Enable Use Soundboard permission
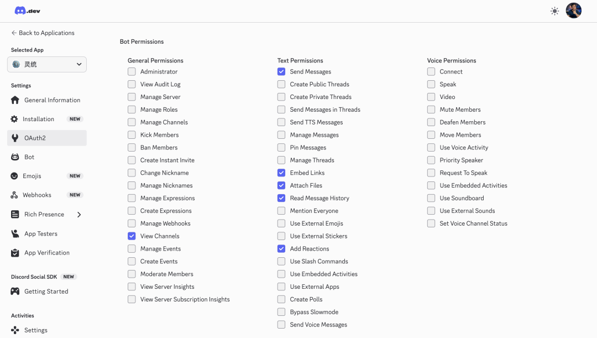This screenshot has height=338, width=597. point(431,198)
